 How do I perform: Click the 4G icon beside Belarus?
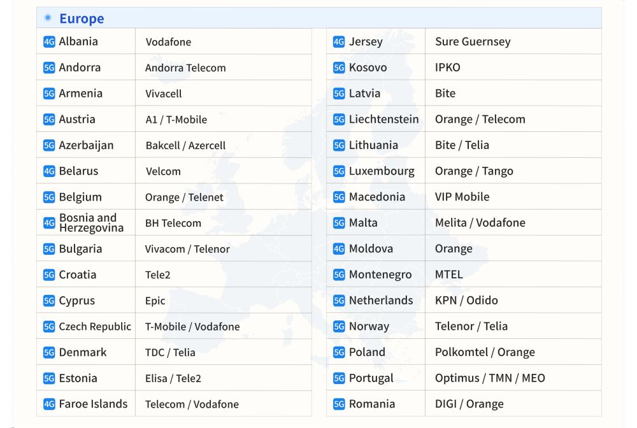(x=49, y=171)
